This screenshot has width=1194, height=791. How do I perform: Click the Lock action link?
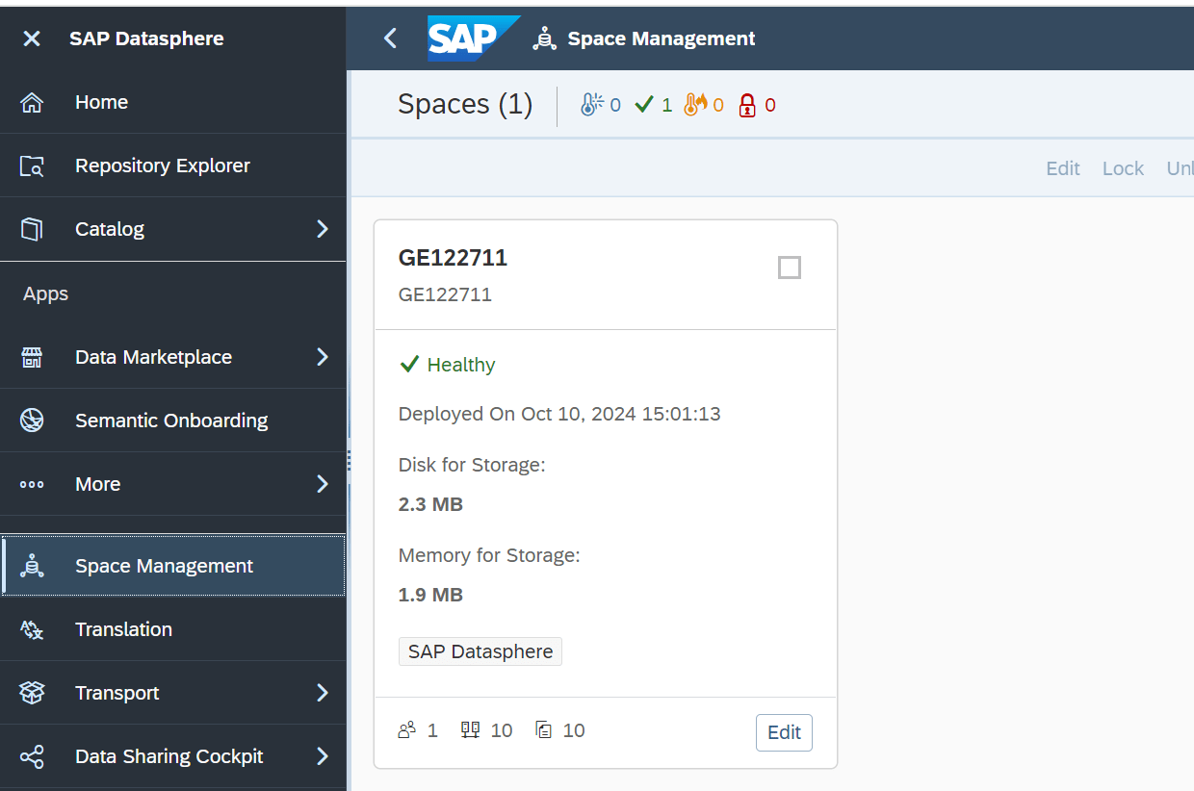click(x=1123, y=168)
